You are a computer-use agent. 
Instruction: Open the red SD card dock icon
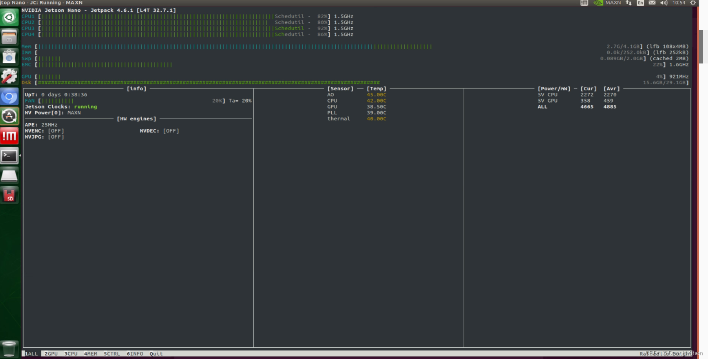click(x=9, y=196)
